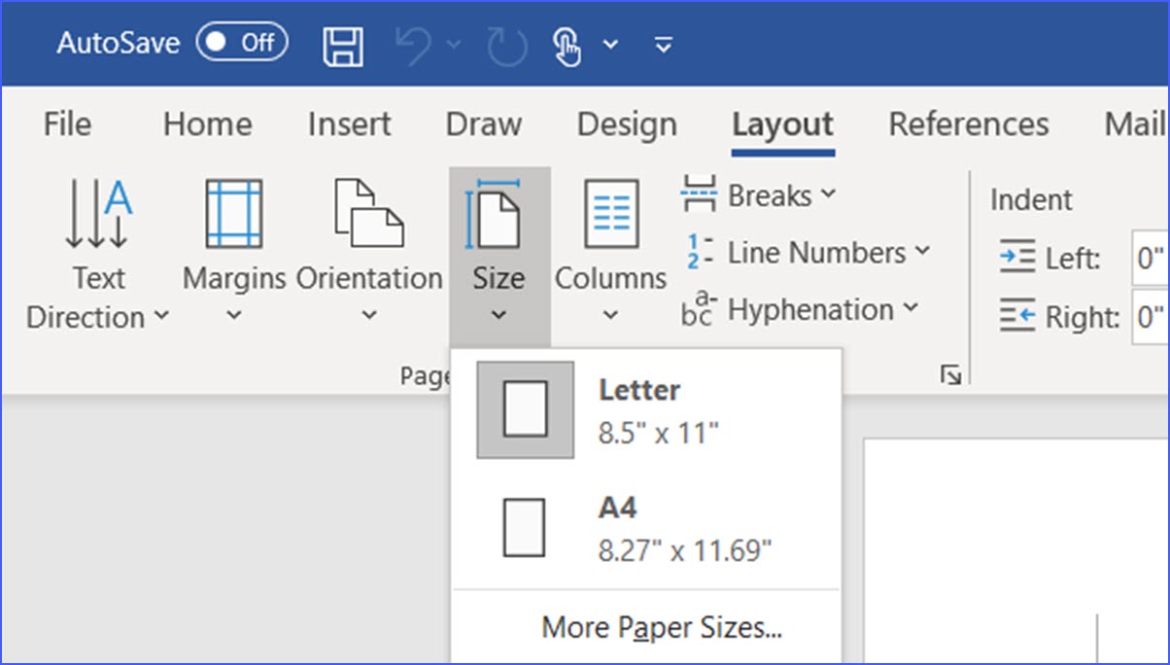Click More Paper Sizes

tap(662, 627)
